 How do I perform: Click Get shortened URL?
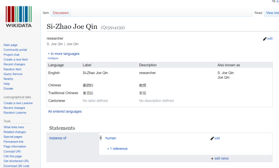[x=16, y=161]
